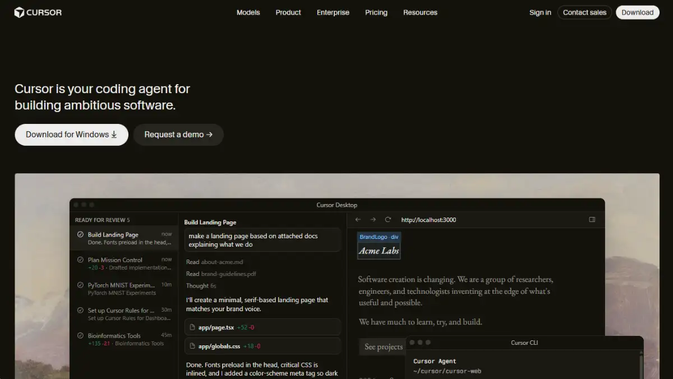The height and width of the screenshot is (379, 673).
Task: Click the Download for Windows button
Action: [71, 135]
